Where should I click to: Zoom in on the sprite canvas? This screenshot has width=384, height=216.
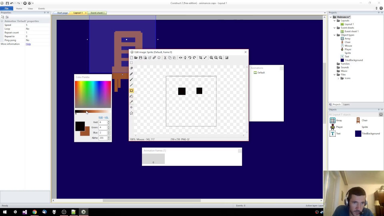(211, 58)
